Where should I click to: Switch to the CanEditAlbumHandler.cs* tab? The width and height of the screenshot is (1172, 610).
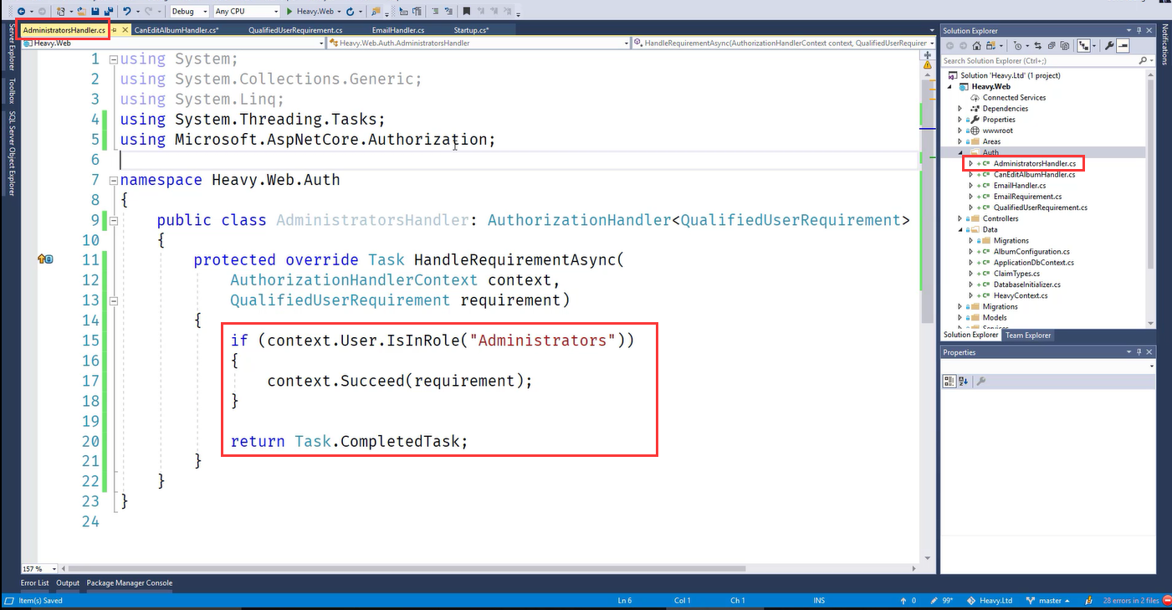click(x=177, y=30)
